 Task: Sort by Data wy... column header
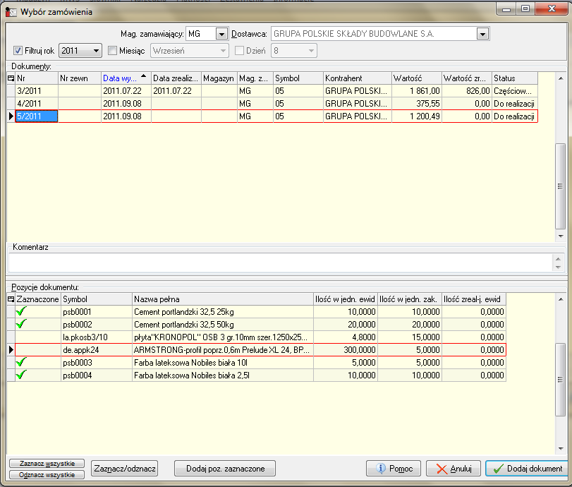click(126, 78)
